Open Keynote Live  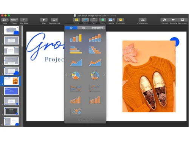click(x=54, y=20)
